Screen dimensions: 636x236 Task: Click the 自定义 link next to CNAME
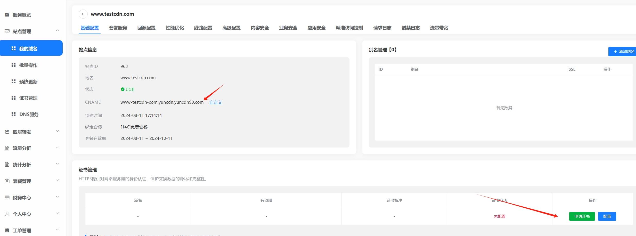coord(216,102)
